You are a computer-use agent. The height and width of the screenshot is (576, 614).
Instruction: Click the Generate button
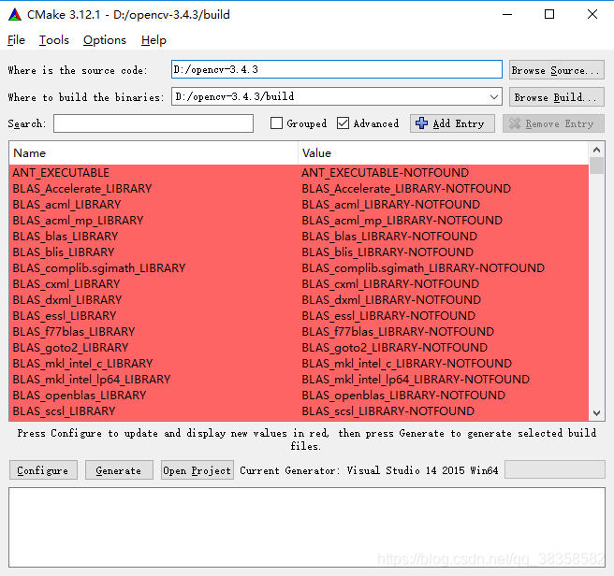[x=119, y=470]
